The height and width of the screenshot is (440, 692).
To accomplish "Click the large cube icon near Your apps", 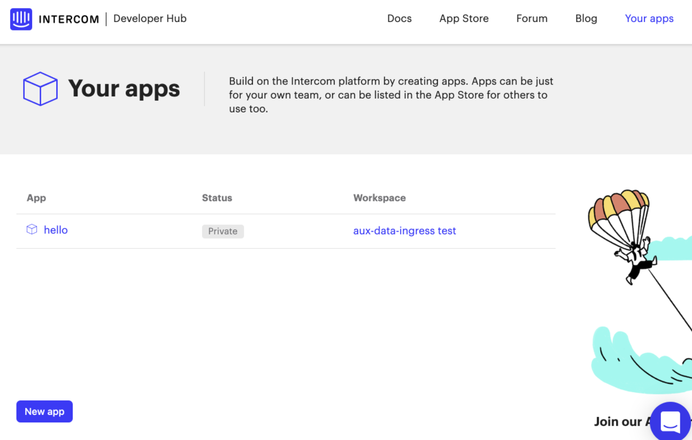I will pyautogui.click(x=40, y=89).
